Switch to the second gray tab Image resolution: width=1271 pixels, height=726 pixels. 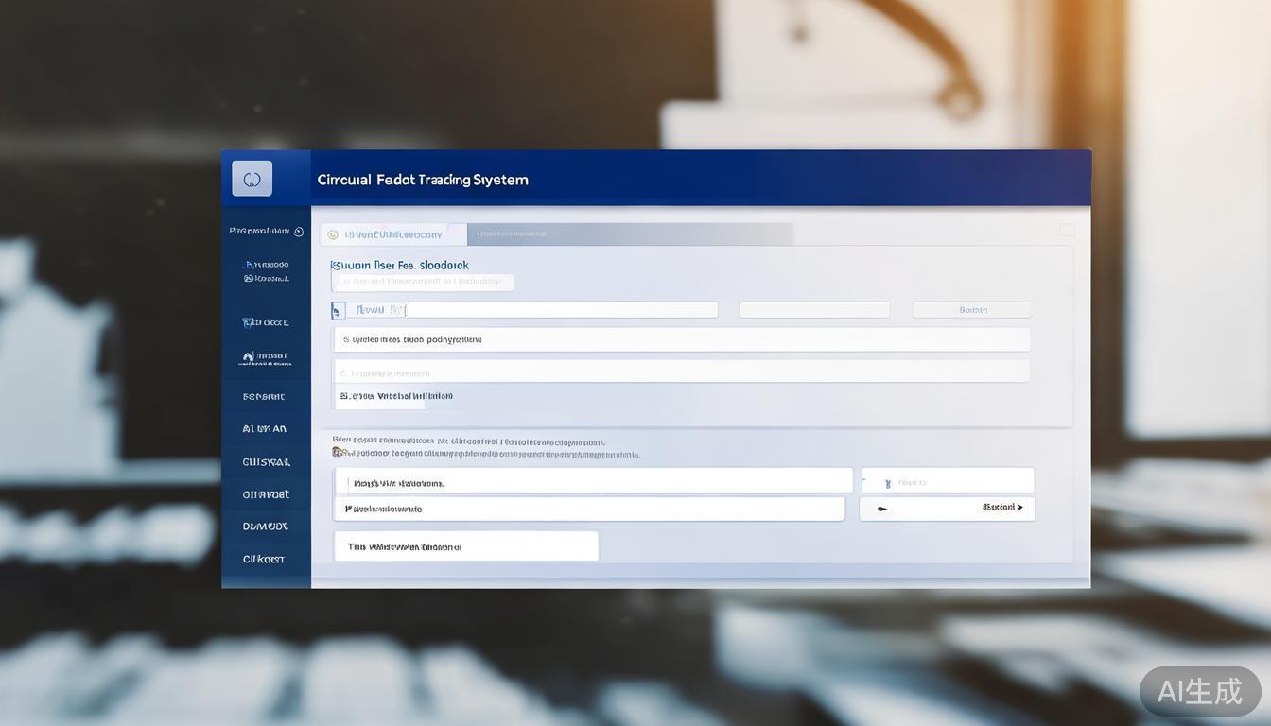(x=629, y=233)
